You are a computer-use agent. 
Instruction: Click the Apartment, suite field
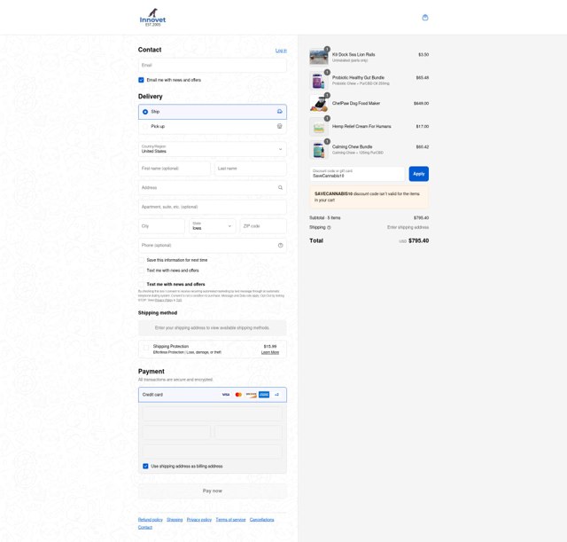tap(213, 207)
